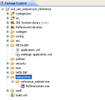Select the config label
Image resolution: width=105 pixels, height=100 pixels.
click(x=20, y=36)
